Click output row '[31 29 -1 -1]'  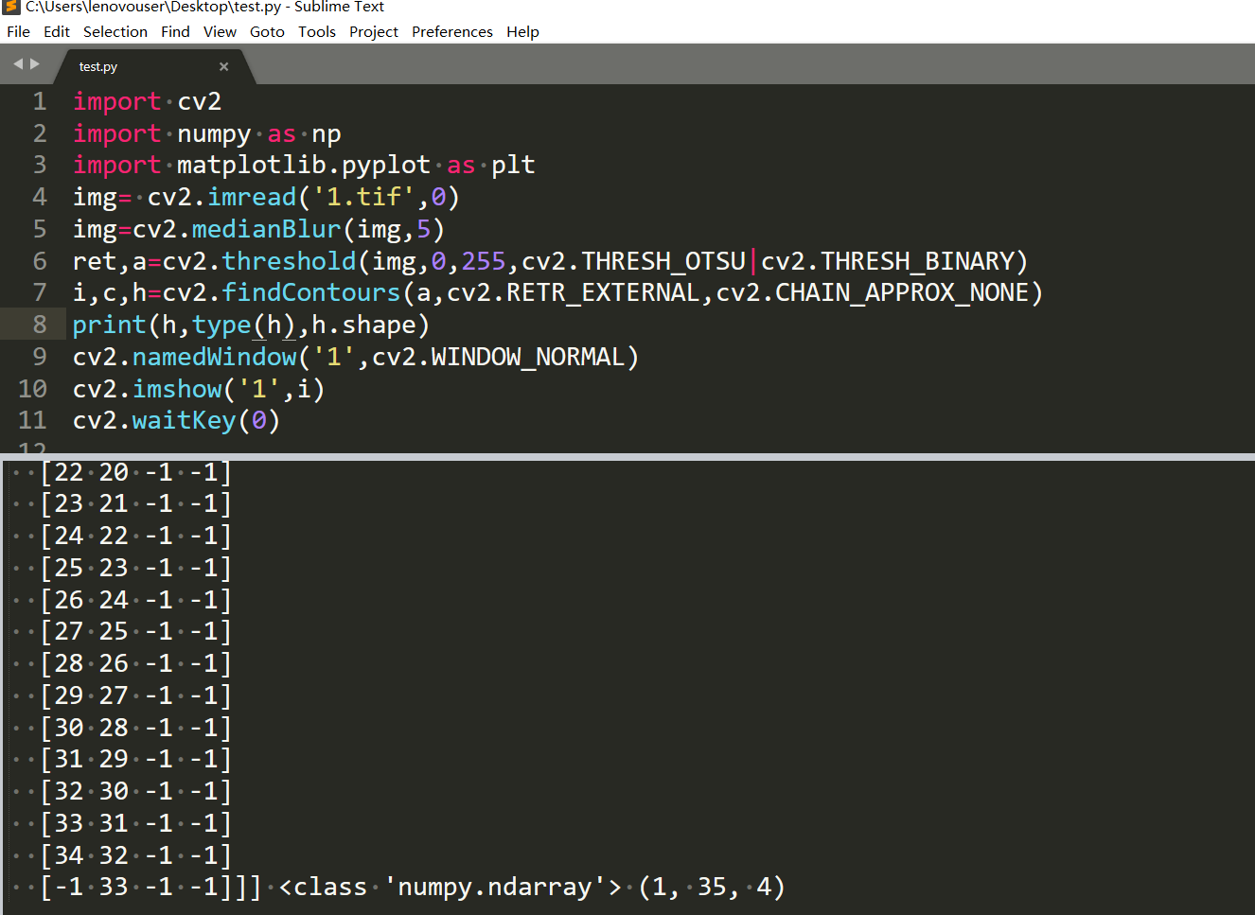135,759
